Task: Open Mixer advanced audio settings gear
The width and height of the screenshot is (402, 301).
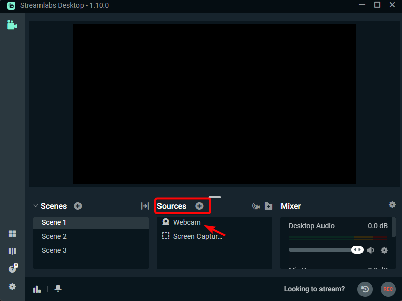Action: coord(392,205)
